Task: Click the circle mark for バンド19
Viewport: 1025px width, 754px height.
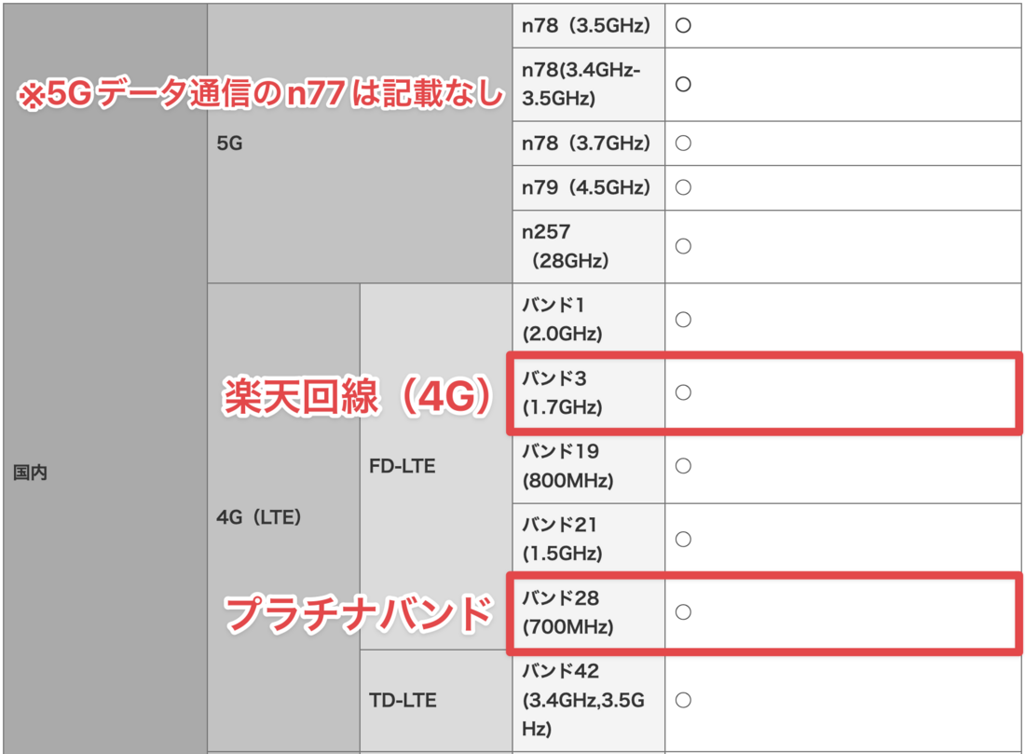Action: (x=683, y=466)
